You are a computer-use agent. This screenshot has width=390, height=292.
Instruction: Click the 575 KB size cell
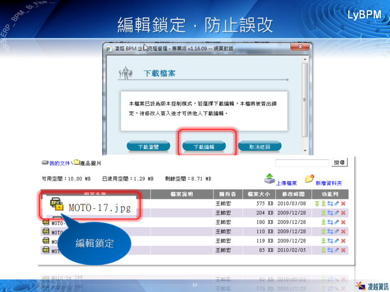tap(265, 204)
